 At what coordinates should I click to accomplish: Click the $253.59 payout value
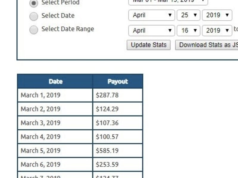(x=107, y=164)
